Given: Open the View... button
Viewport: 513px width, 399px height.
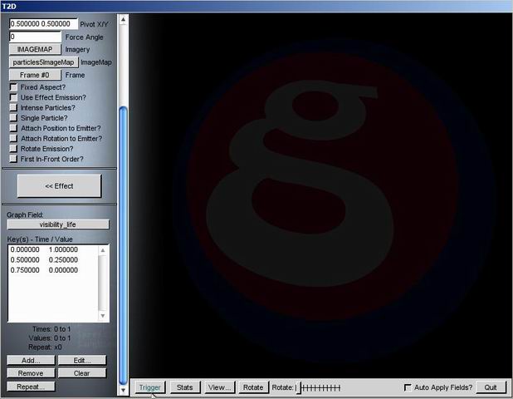Looking at the screenshot, I should click(219, 387).
